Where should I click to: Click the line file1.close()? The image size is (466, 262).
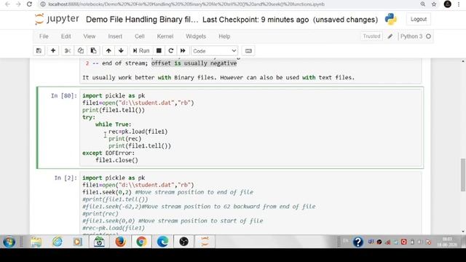[x=116, y=160]
